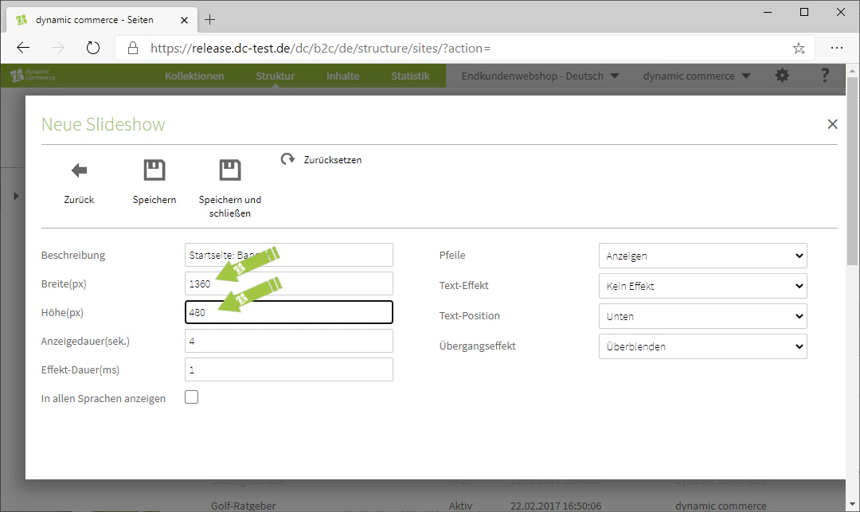The image size is (860, 512).
Task: Open the Struktur menu
Action: [275, 76]
